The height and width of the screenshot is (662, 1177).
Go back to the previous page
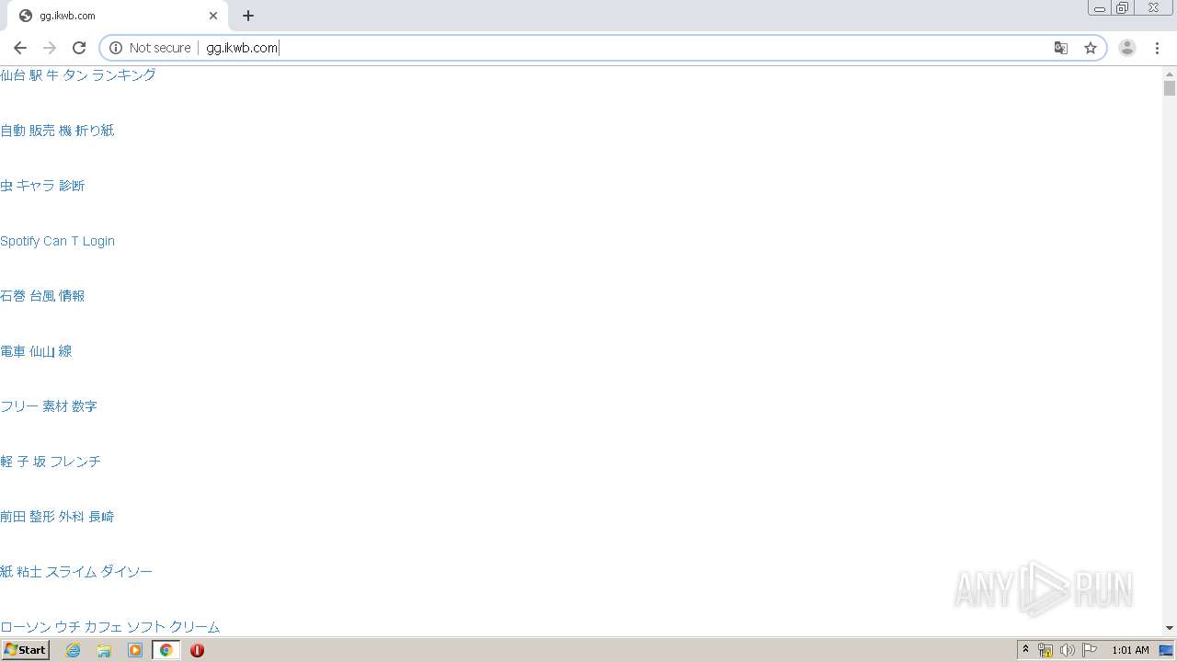(20, 48)
